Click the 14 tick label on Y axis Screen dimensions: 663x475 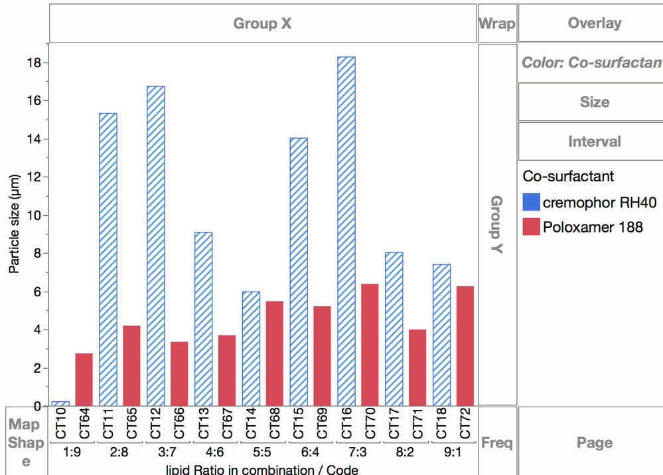coord(34,139)
